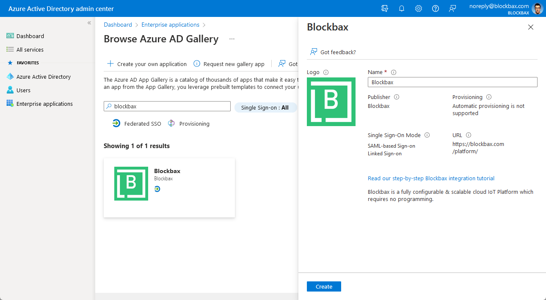This screenshot has width=546, height=300.
Task: Click the Create button
Action: tap(323, 286)
